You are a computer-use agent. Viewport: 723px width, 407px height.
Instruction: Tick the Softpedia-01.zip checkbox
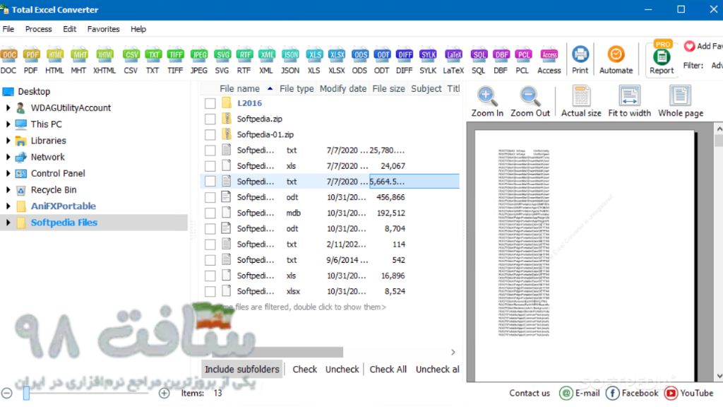click(x=210, y=135)
